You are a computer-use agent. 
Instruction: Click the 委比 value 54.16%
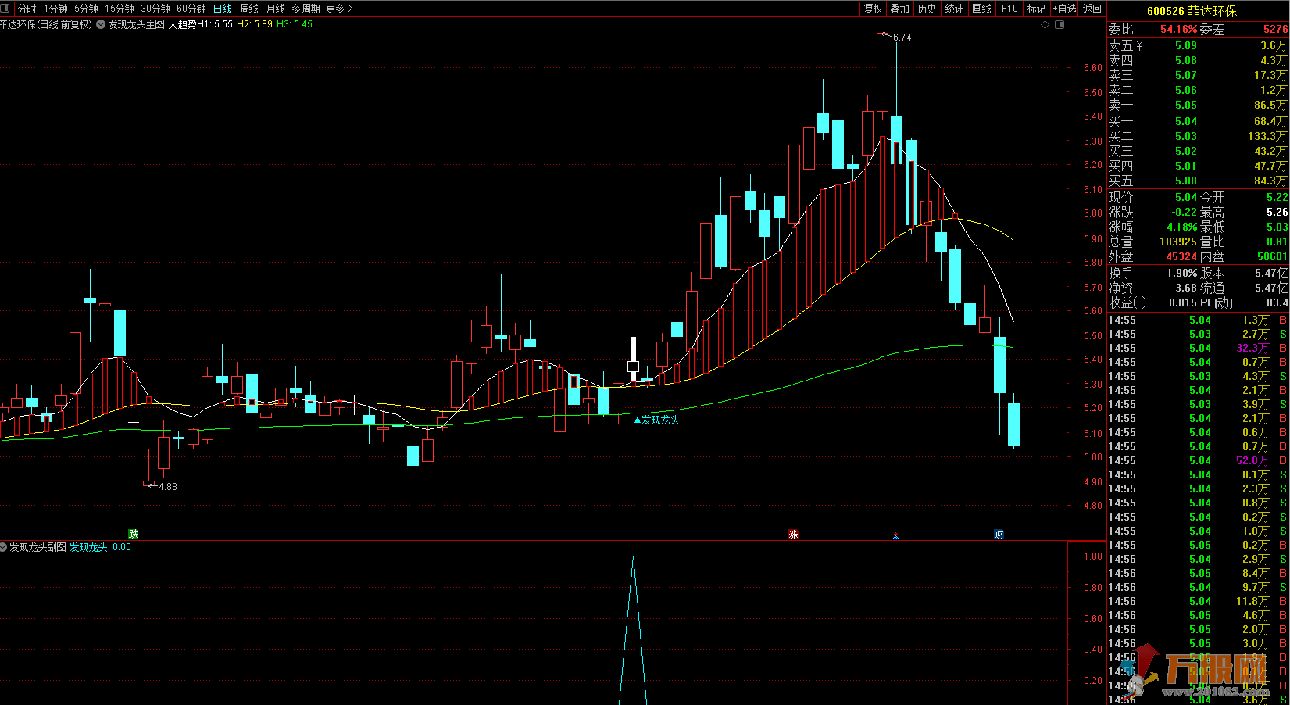click(x=1178, y=30)
